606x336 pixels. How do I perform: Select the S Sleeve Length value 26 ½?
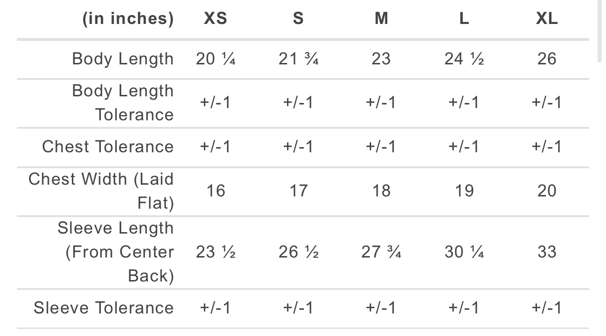coord(298,252)
